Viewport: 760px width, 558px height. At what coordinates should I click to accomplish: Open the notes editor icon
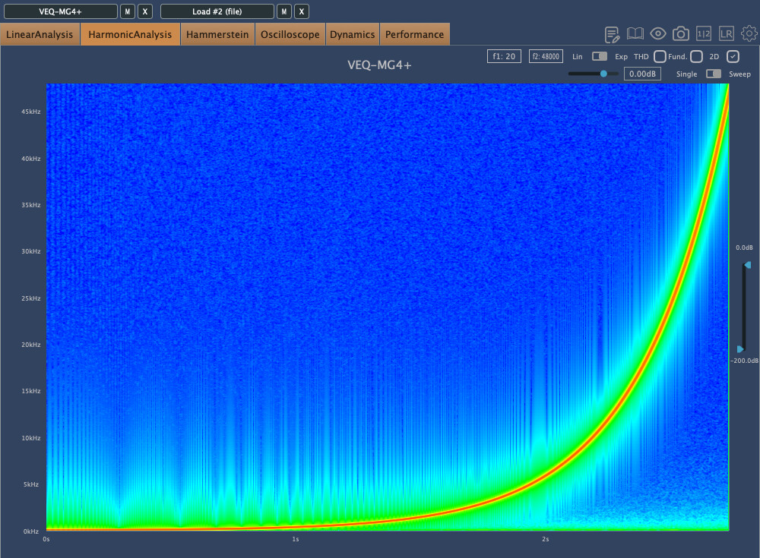[x=612, y=34]
